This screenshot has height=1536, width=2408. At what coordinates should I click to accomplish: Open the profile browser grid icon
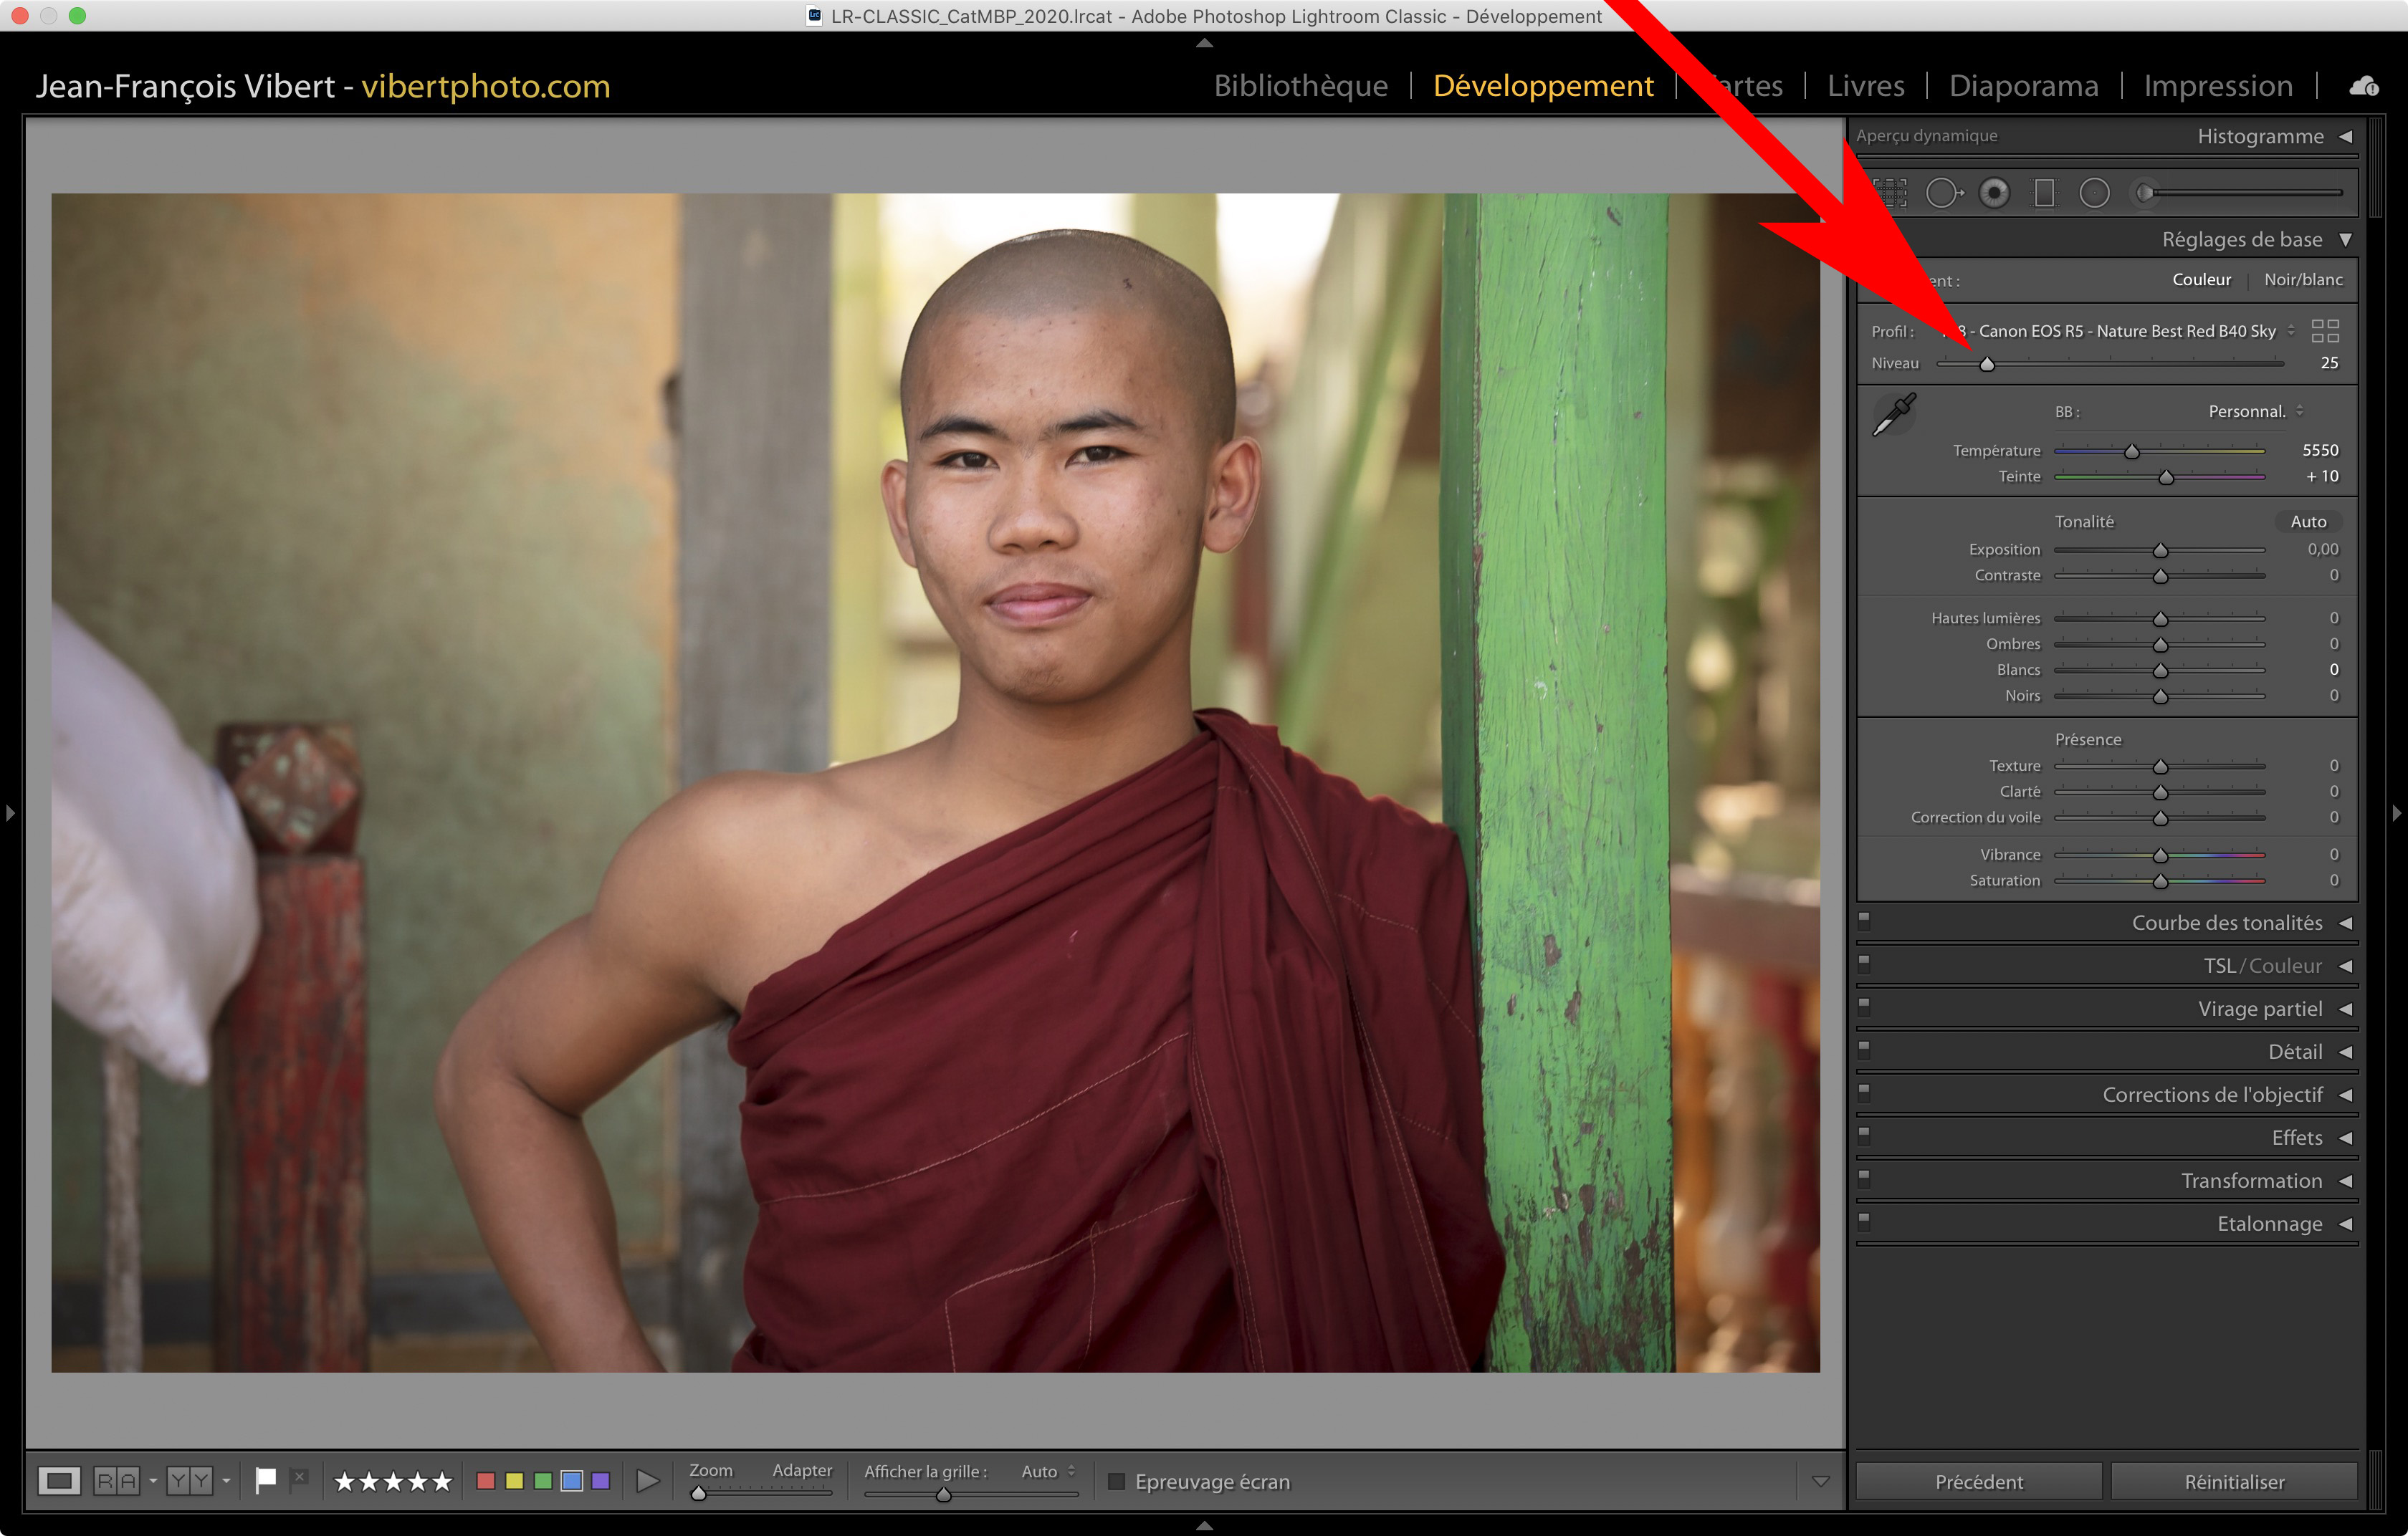tap(2325, 331)
